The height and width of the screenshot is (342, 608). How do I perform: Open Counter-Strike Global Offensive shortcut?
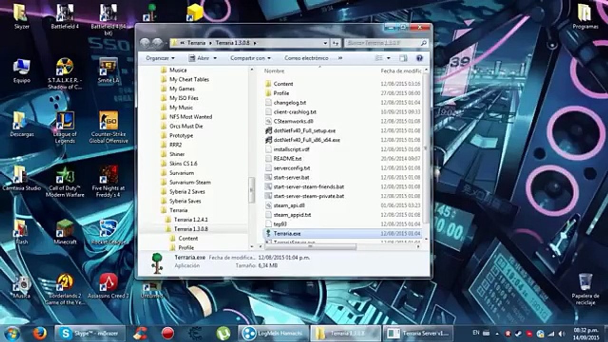tap(108, 127)
